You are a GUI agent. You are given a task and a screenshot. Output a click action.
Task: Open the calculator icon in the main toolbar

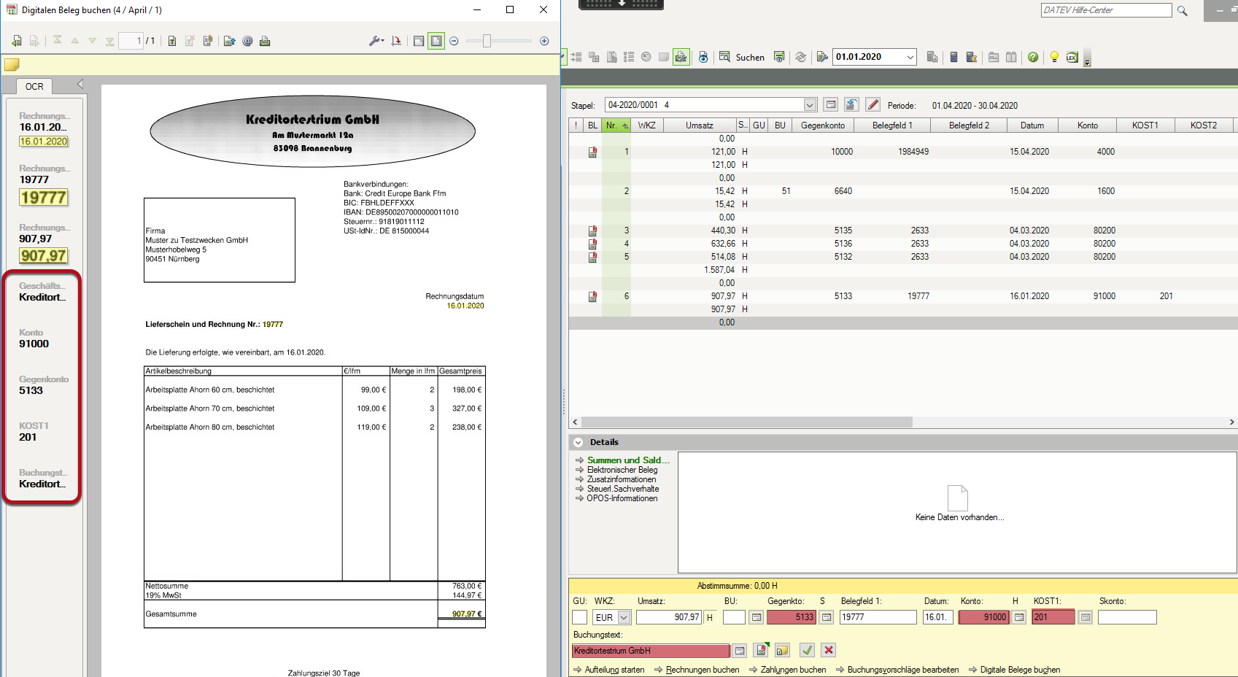pos(953,57)
